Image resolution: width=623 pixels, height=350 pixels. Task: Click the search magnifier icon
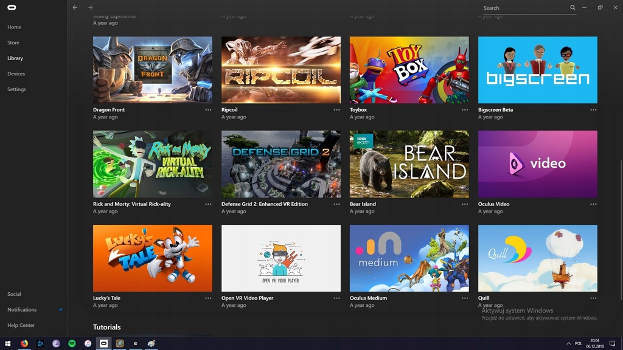[573, 7]
